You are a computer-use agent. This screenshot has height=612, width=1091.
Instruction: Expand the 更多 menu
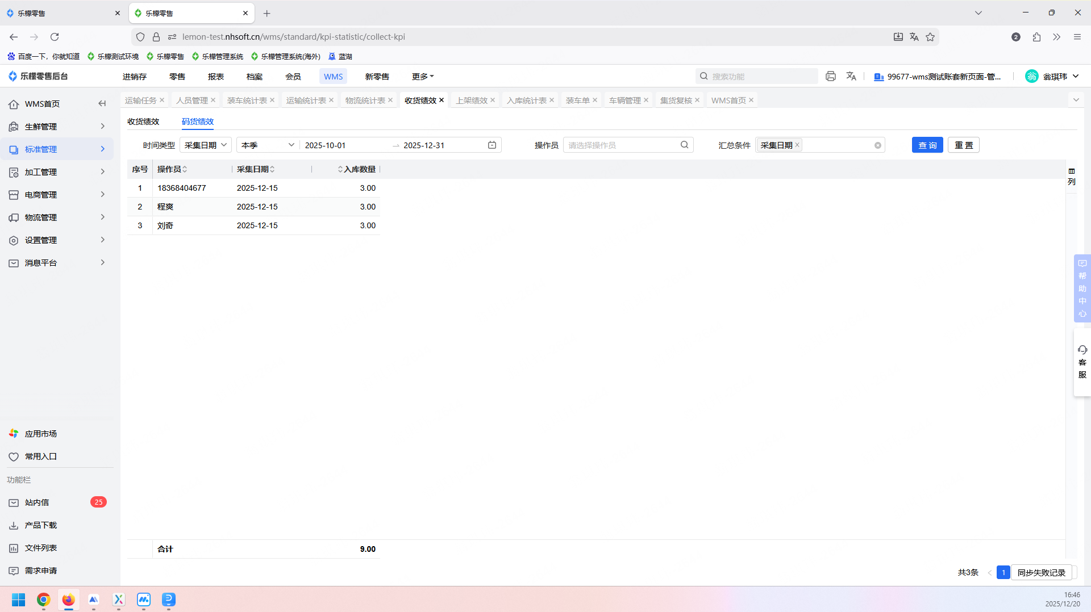tap(423, 77)
